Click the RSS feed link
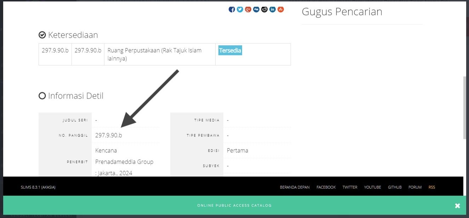This screenshot has height=218, width=469. (x=432, y=187)
